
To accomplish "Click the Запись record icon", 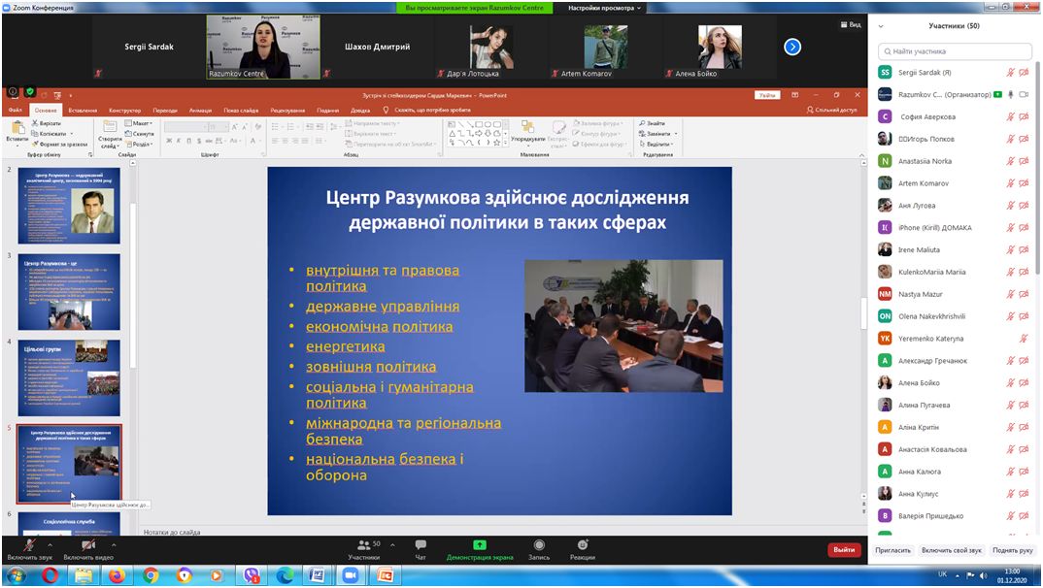I will click(x=539, y=544).
